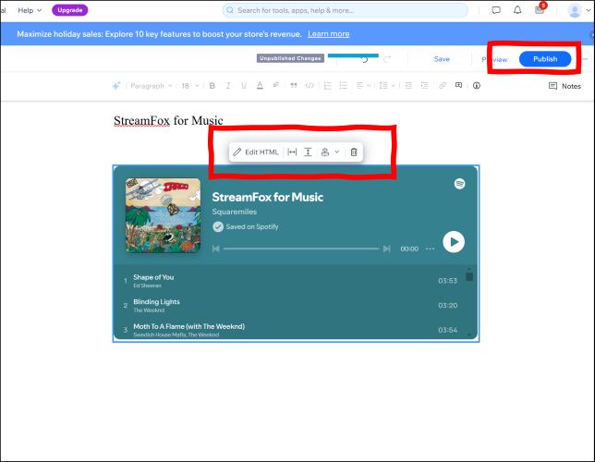595x462 pixels.
Task: Insert a block quote
Action: pos(293,86)
